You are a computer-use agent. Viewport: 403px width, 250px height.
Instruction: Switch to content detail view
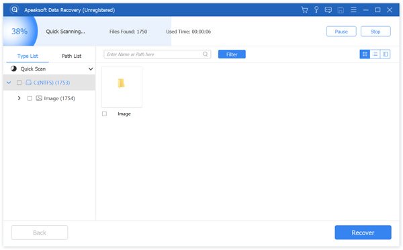point(385,54)
